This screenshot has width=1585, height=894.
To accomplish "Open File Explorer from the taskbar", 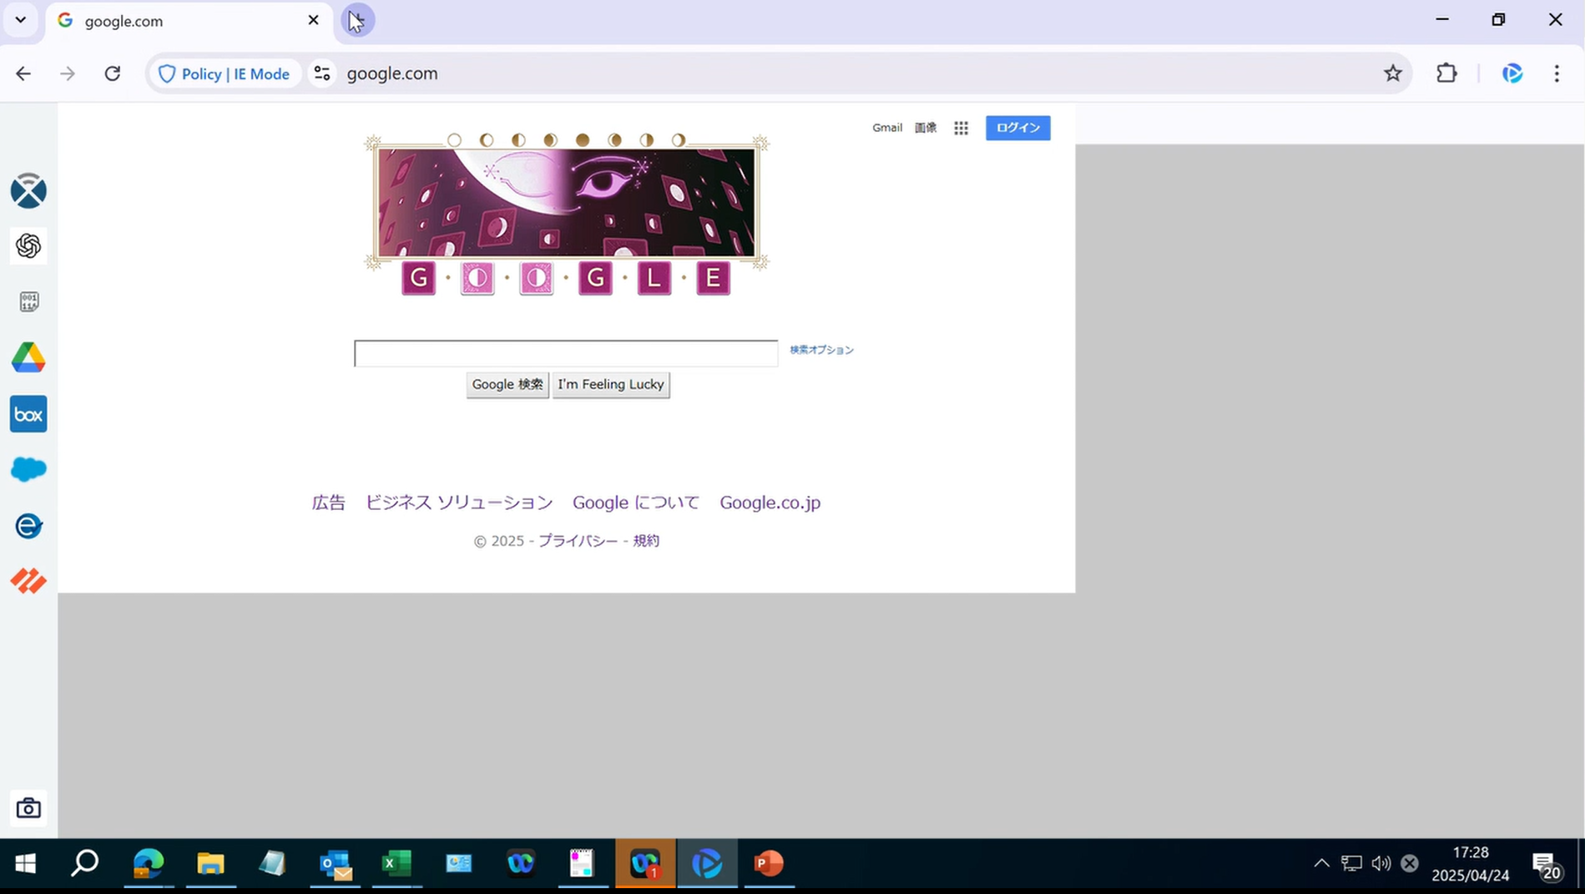I will [210, 863].
